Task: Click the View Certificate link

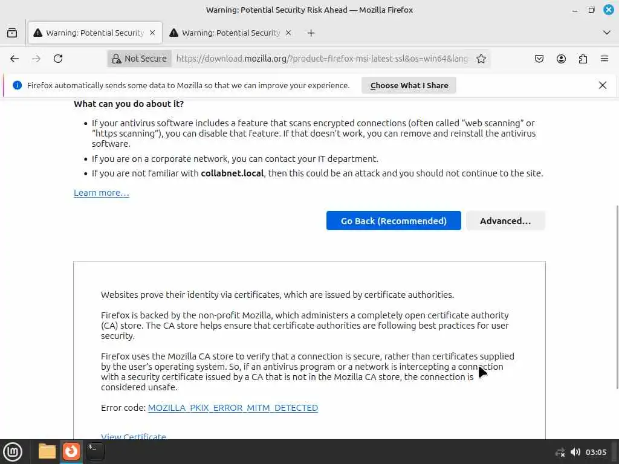Action: 134,436
